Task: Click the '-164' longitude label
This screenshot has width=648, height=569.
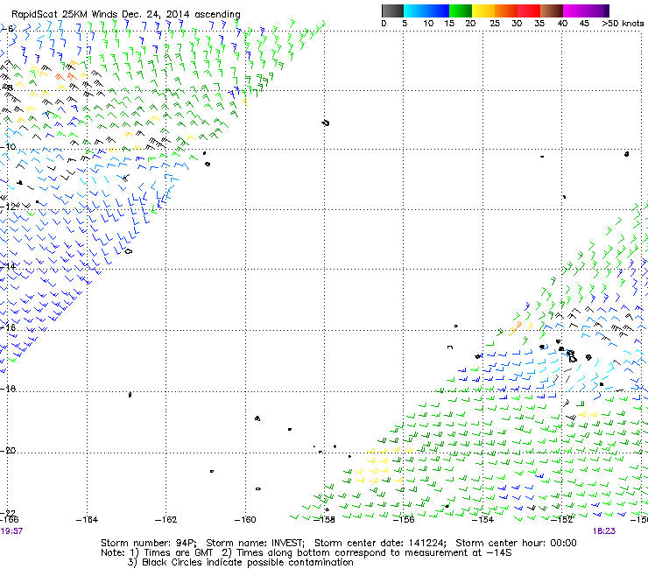Action: [x=87, y=520]
